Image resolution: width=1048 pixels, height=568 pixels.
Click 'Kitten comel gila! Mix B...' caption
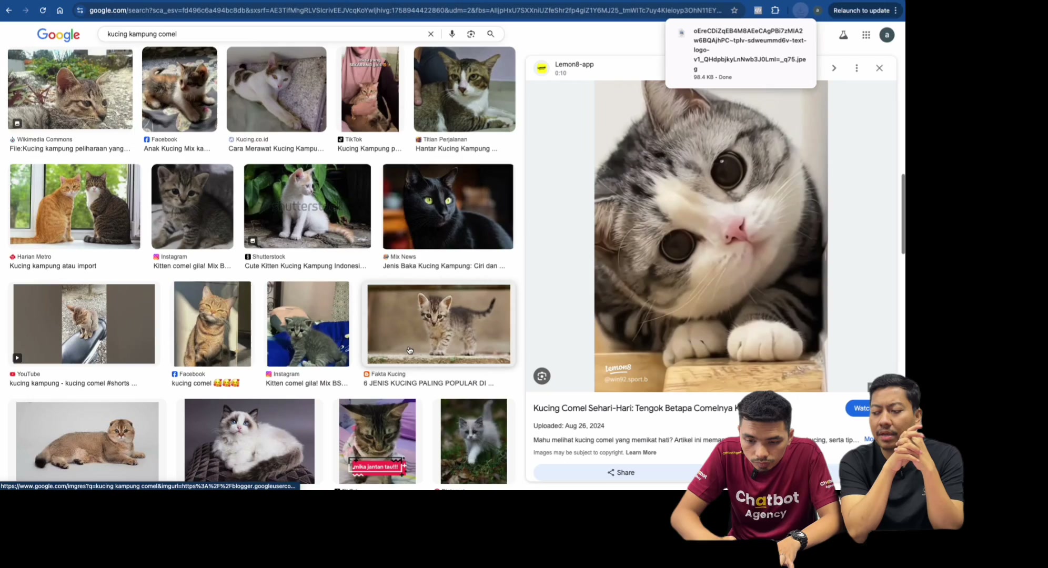192,266
